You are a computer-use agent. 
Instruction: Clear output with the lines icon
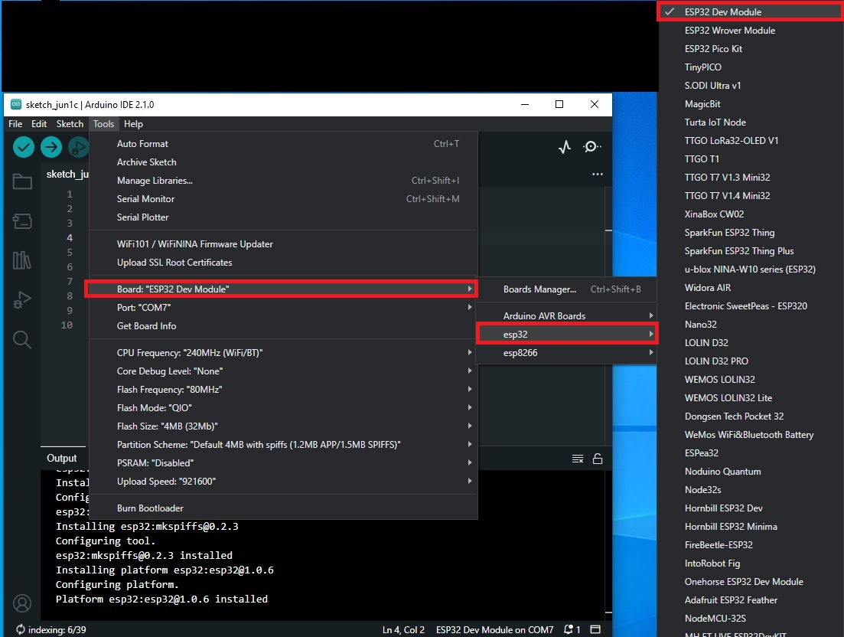point(578,459)
